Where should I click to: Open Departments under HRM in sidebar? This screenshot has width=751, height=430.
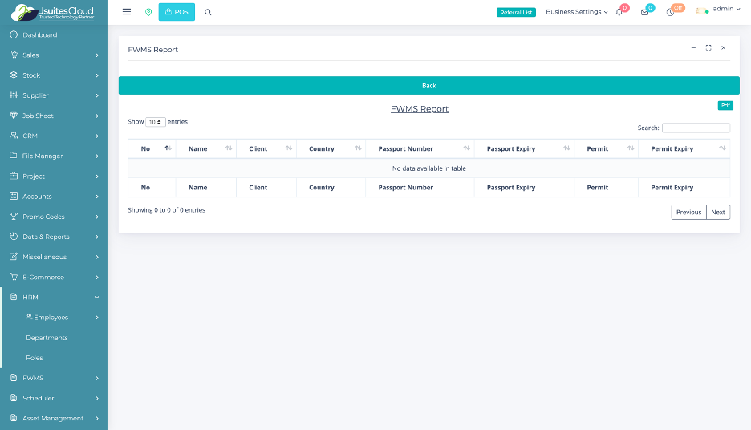[x=47, y=338]
